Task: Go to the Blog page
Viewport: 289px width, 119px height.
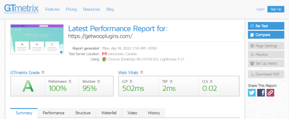Action: (110, 9)
